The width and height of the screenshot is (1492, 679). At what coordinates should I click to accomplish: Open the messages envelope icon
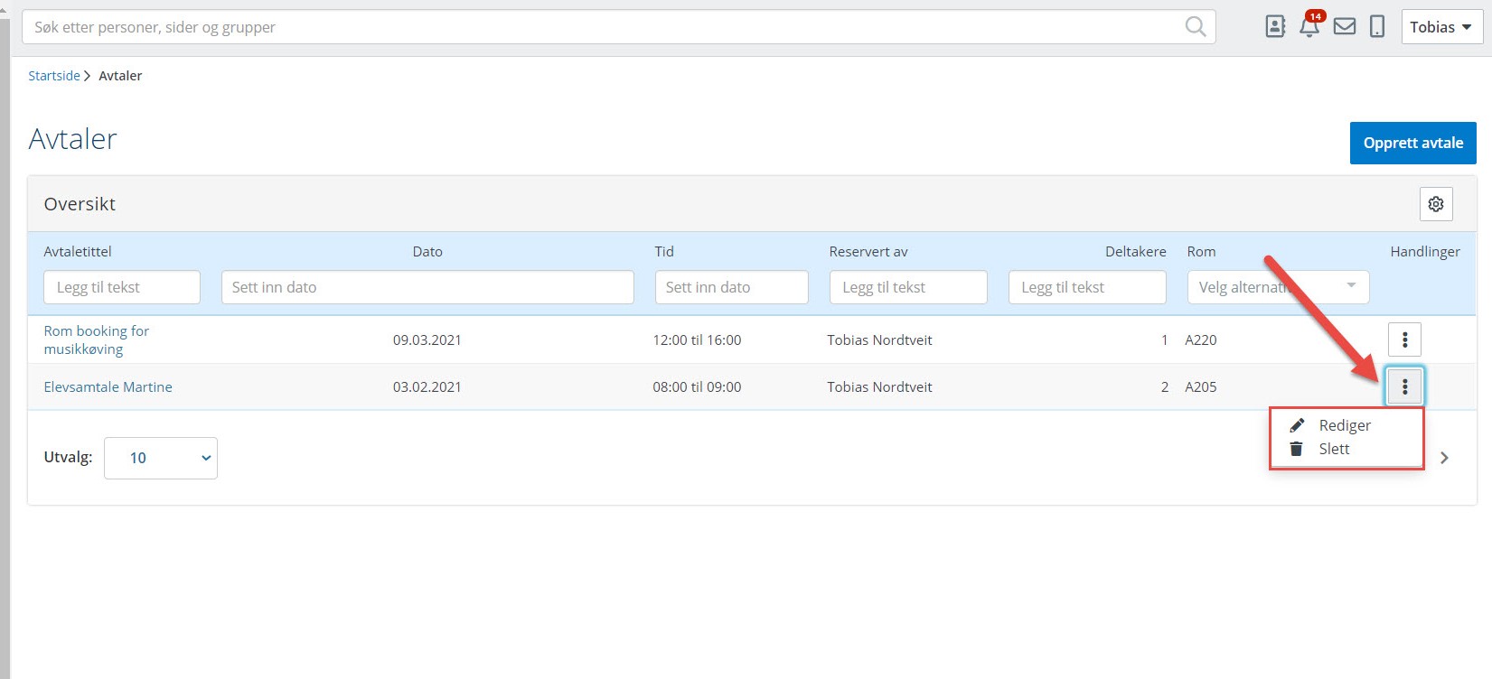(x=1345, y=27)
